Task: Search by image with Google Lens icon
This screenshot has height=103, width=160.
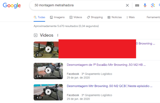Action: (x=153, y=5)
